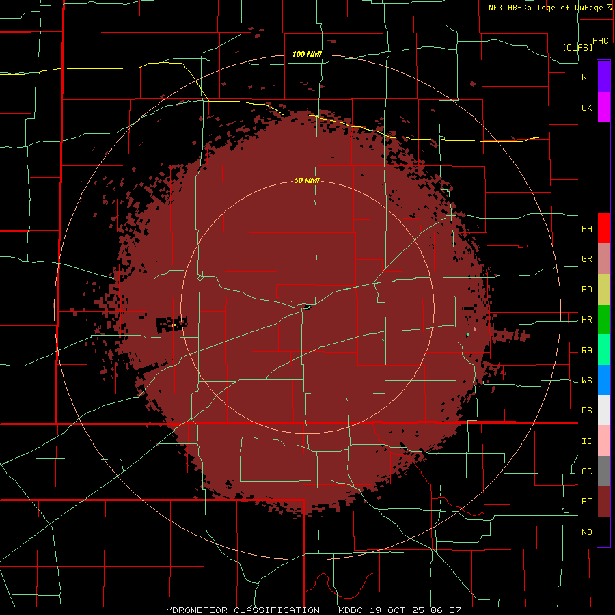
Task: Click the BI legend label
Action: (x=586, y=502)
